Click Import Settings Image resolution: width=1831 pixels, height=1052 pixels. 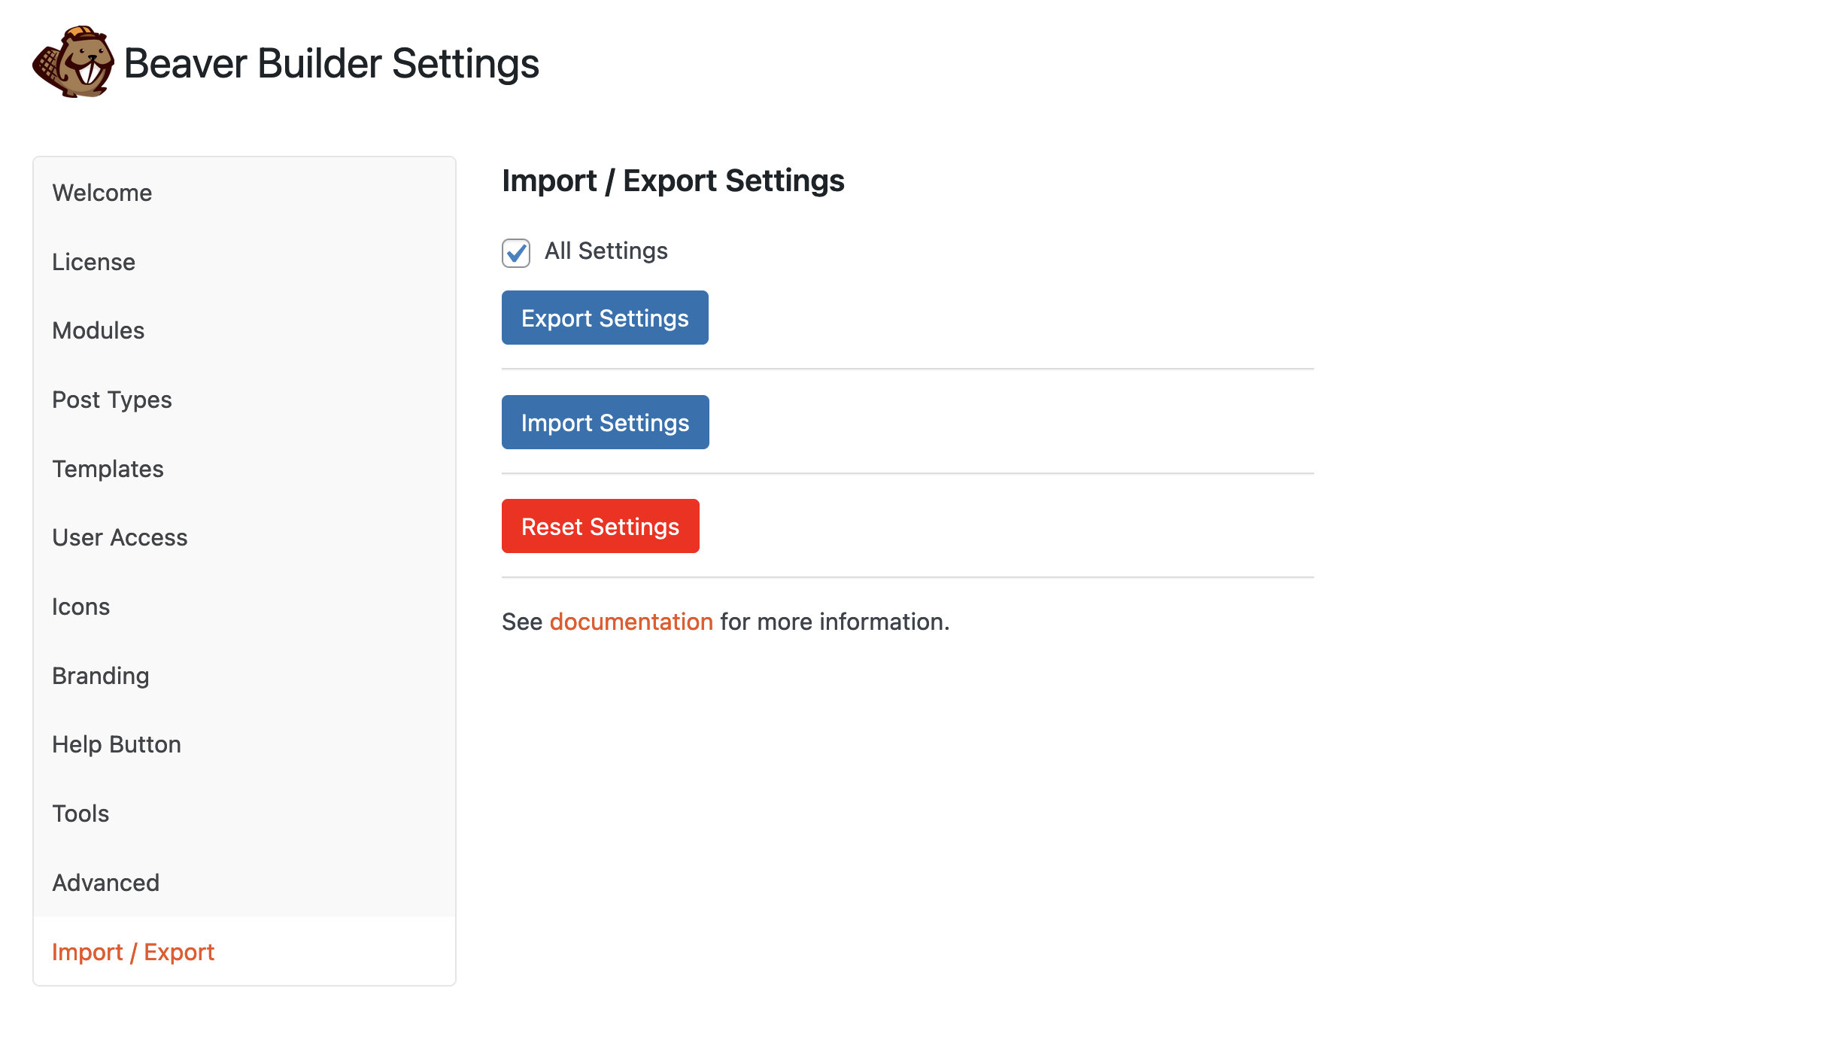[604, 421]
